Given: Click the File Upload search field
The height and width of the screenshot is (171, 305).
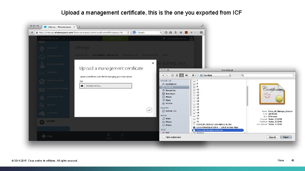Looking at the screenshot, I should pyautogui.click(x=267, y=75).
